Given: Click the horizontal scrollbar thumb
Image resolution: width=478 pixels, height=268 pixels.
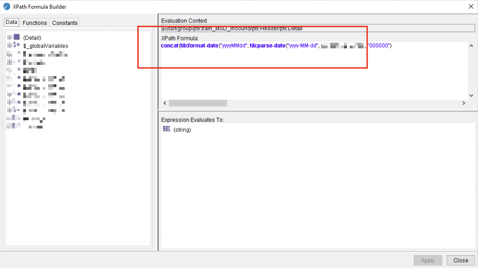Looking at the screenshot, I should click(x=197, y=103).
